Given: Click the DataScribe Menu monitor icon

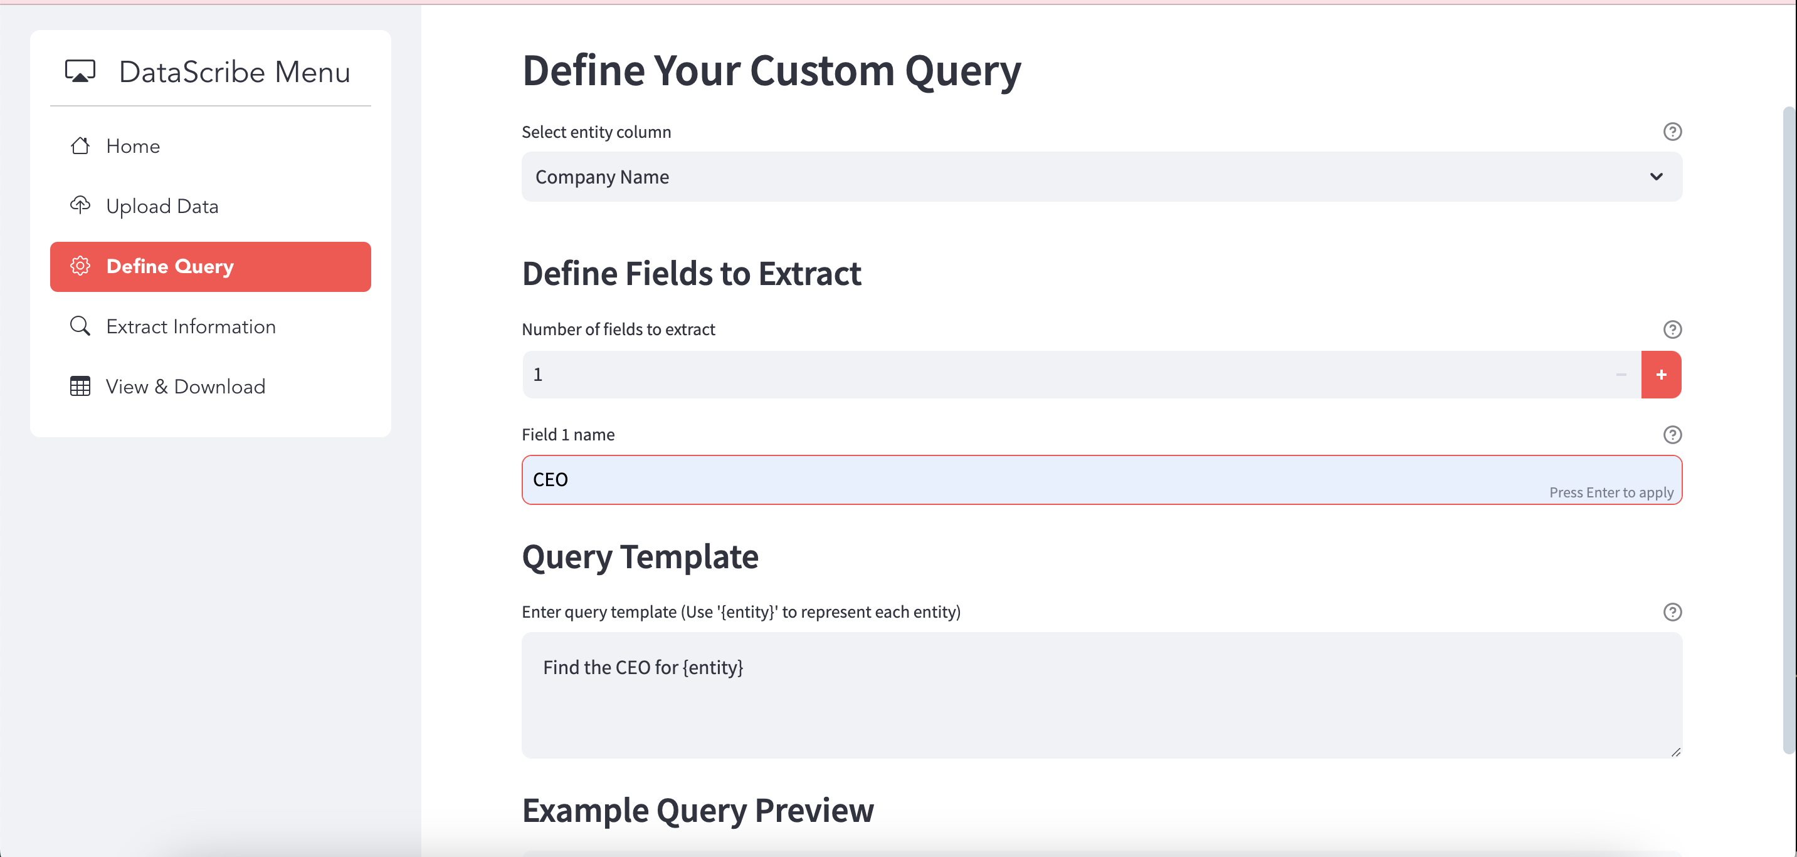Looking at the screenshot, I should point(80,71).
